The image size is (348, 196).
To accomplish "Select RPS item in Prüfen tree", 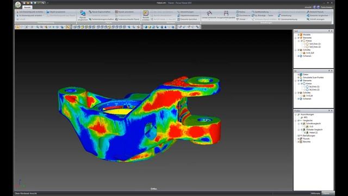I will click(306, 118).
